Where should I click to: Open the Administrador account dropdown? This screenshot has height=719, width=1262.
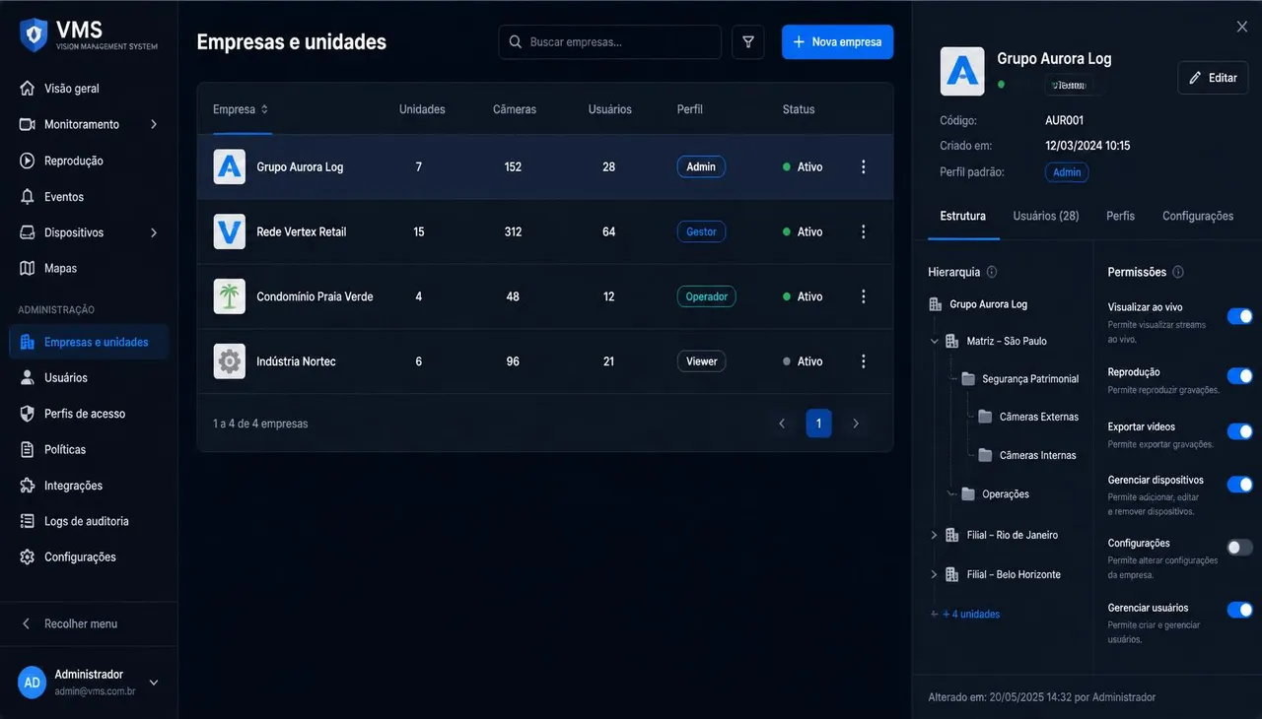click(154, 683)
